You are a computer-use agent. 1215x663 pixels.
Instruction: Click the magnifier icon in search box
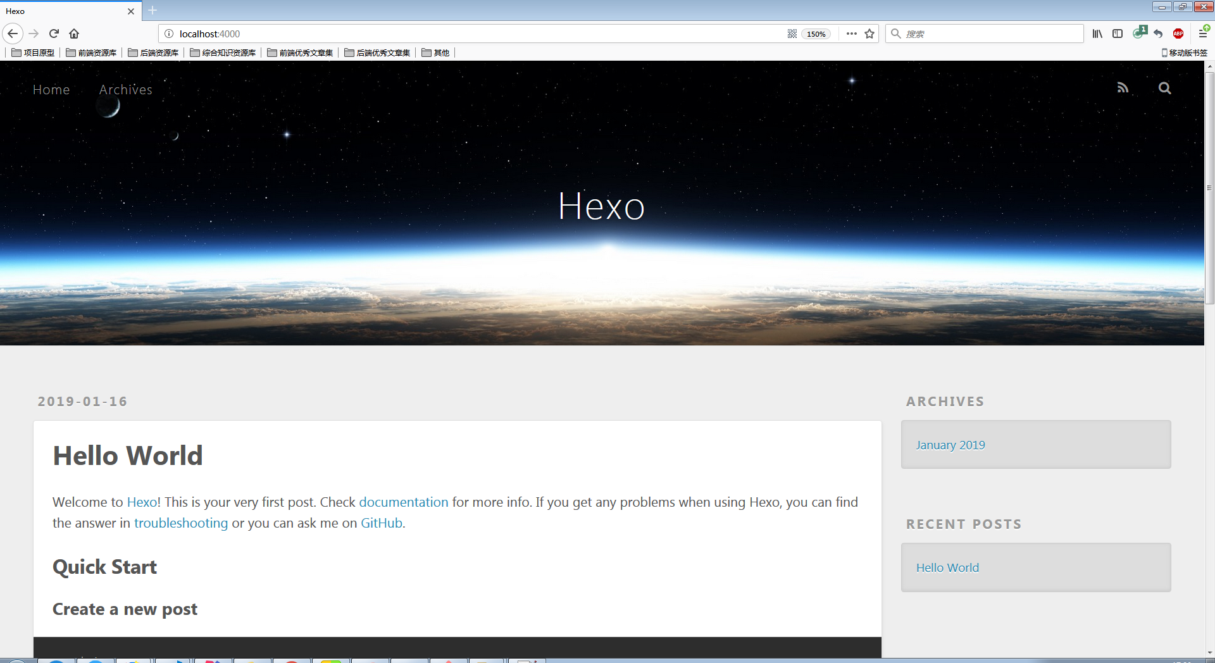pos(895,34)
